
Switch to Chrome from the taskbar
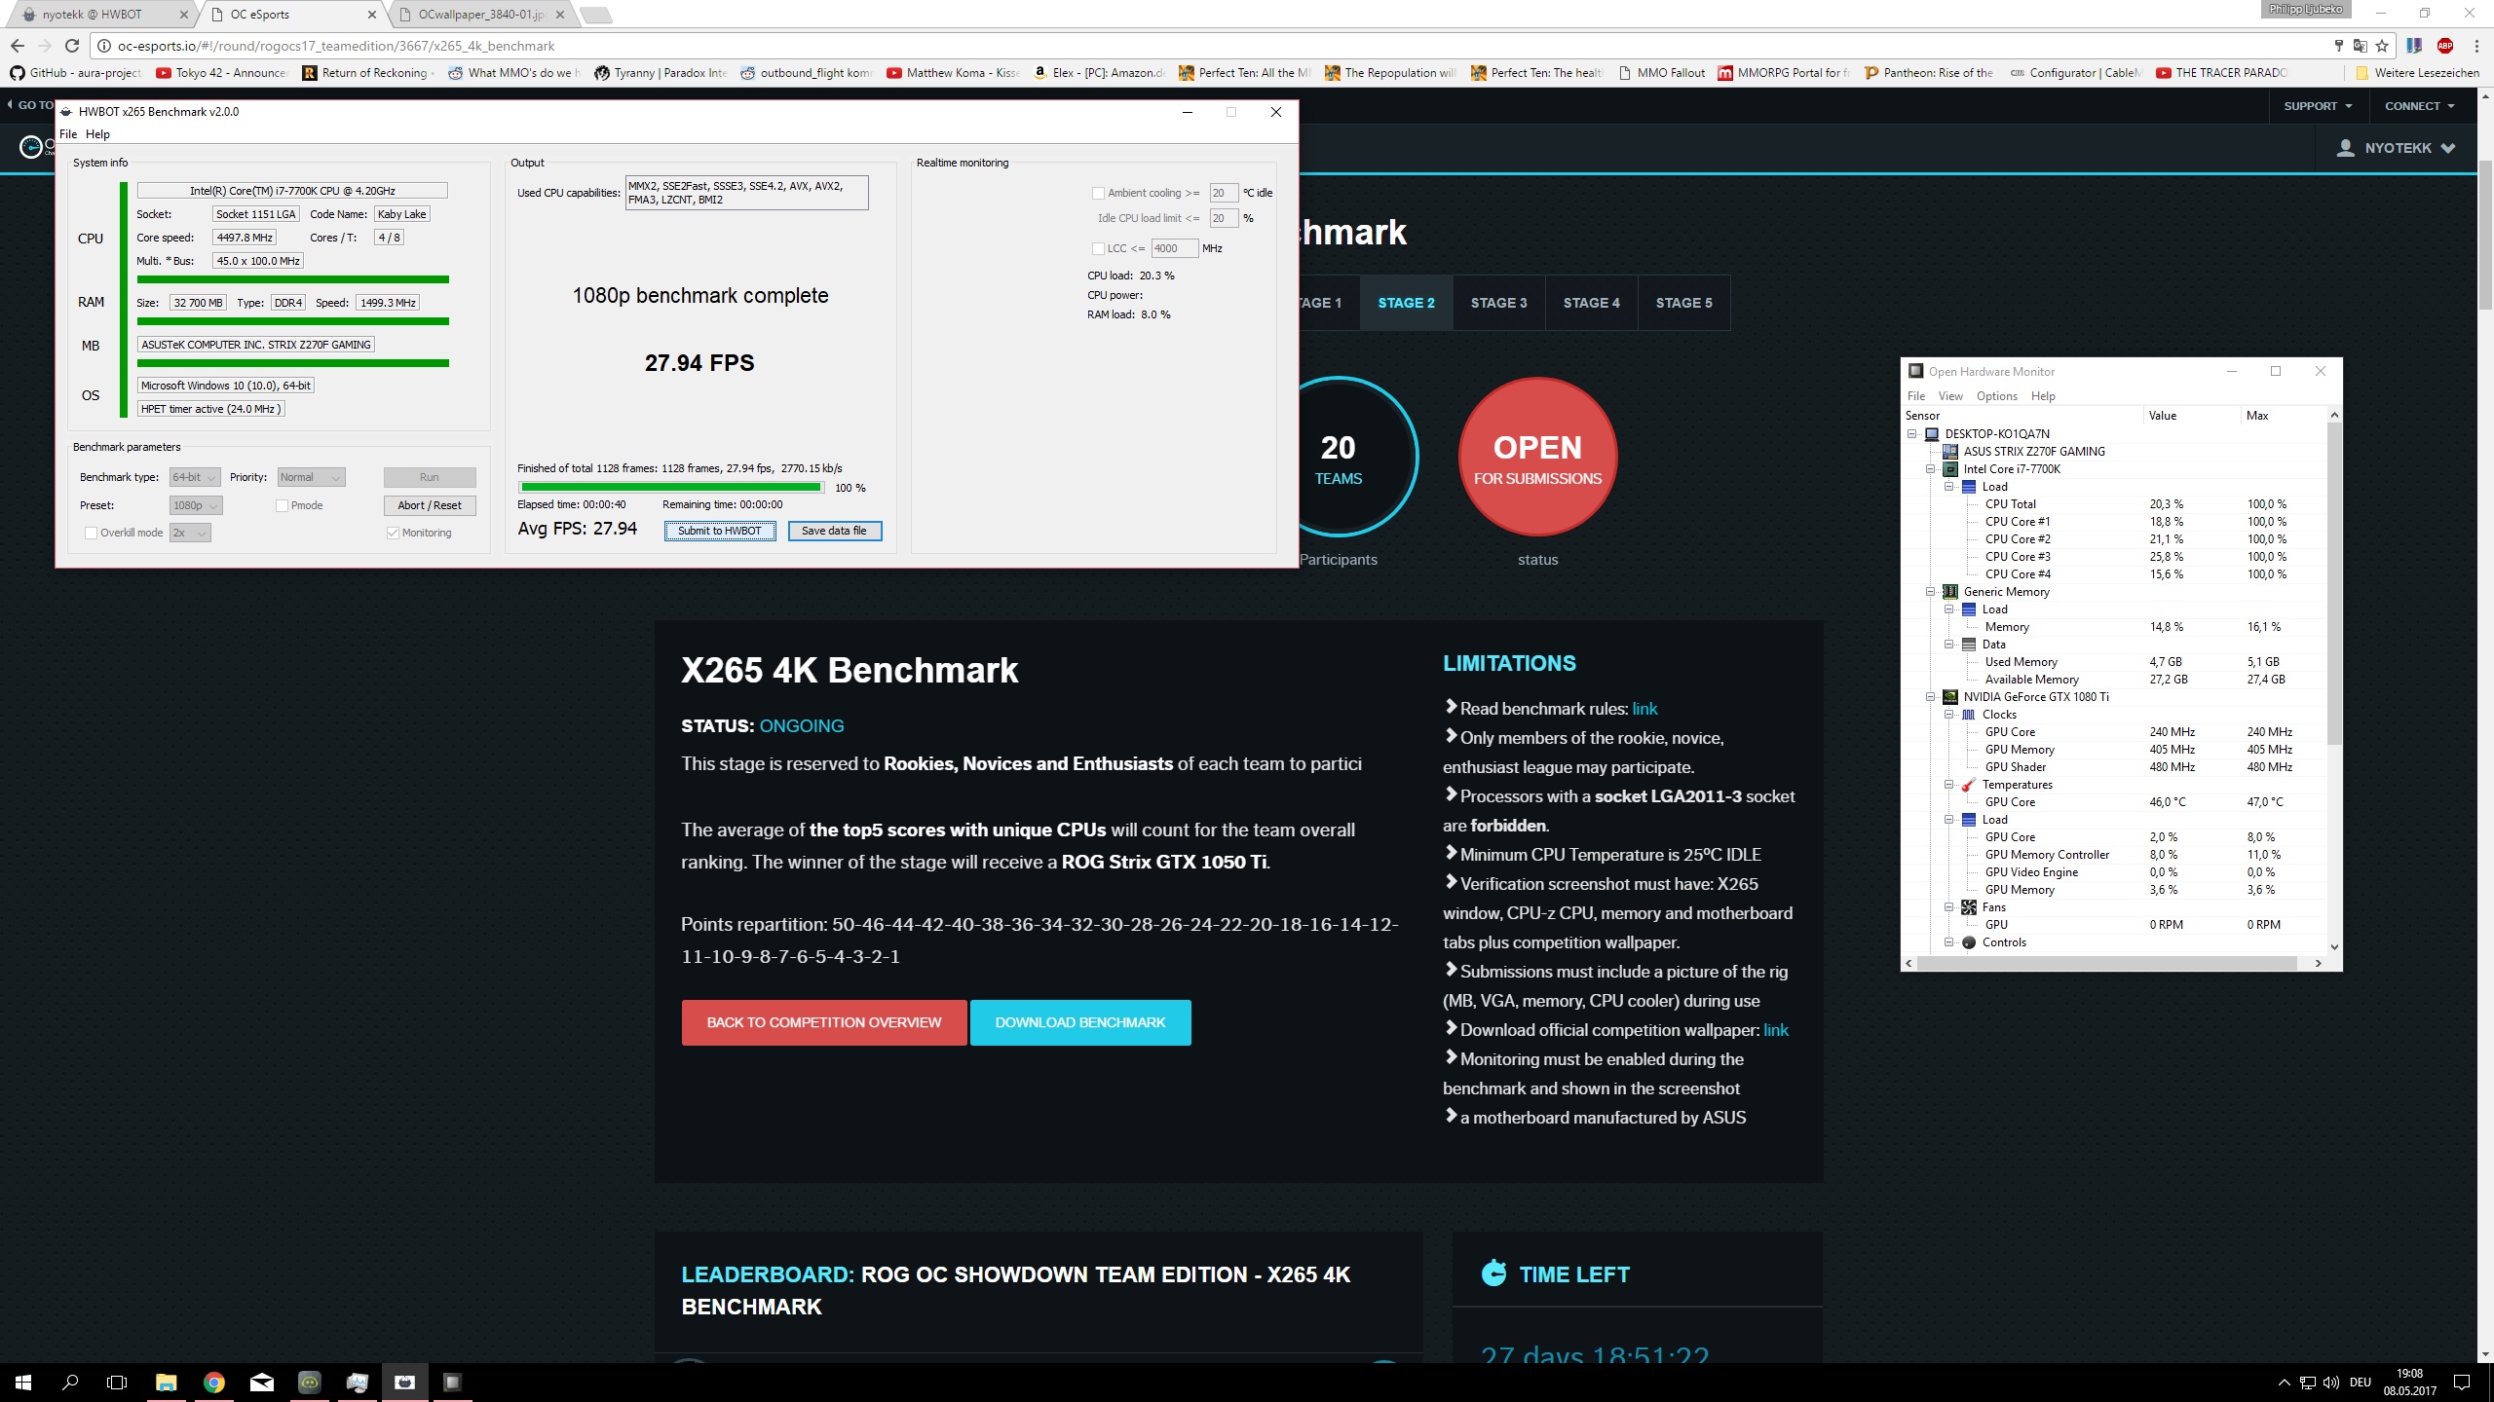click(x=214, y=1383)
